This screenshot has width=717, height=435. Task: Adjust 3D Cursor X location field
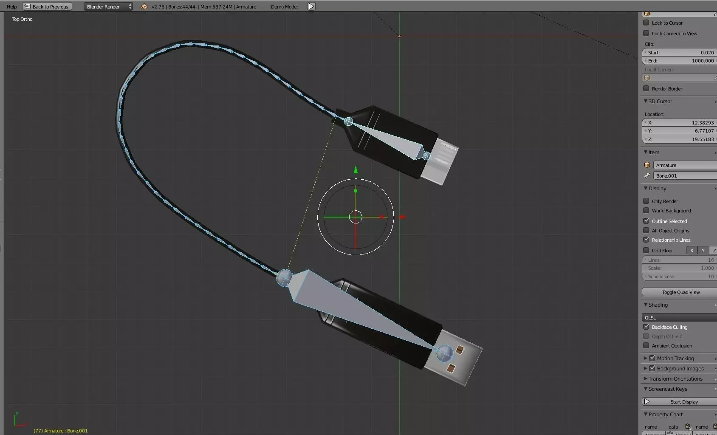point(679,122)
